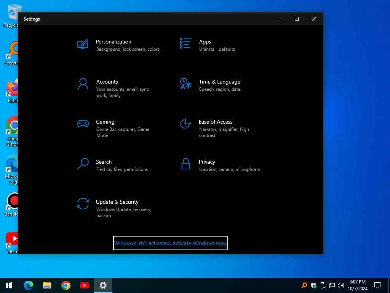Image resolution: width=390 pixels, height=293 pixels.
Task: Select the Firefox desktop shortcut
Action: point(11,91)
